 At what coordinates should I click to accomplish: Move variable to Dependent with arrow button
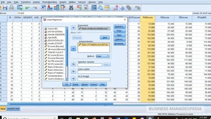pos(73,28)
